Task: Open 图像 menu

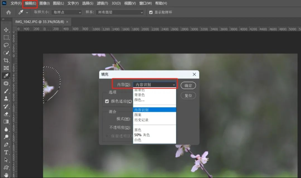Action: coord(45,3)
